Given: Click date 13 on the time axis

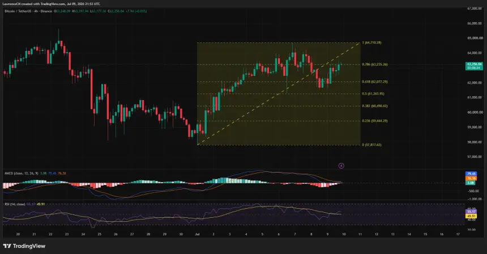Looking at the screenshot, I should [392, 234].
